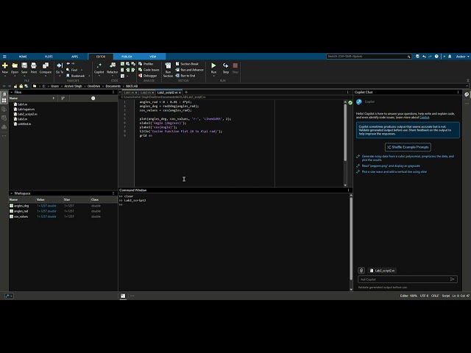Collapse the Files panel
Viewport: 471px width, 353px height.
coord(12,92)
